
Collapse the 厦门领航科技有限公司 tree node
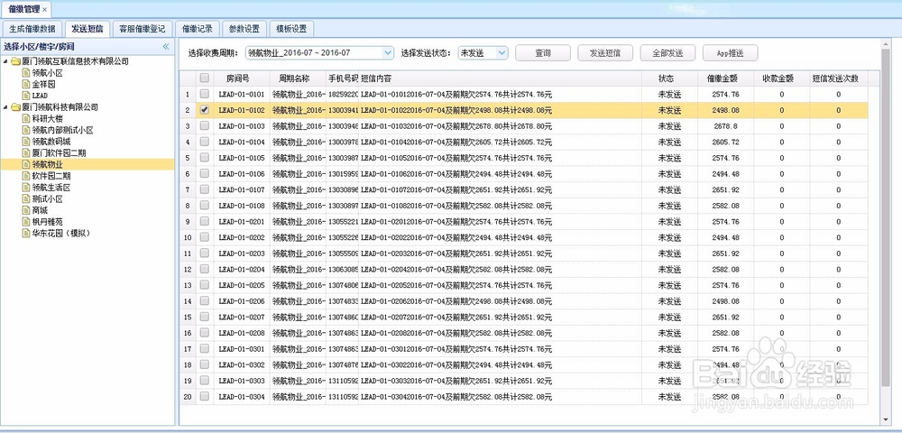pyautogui.click(x=5, y=107)
